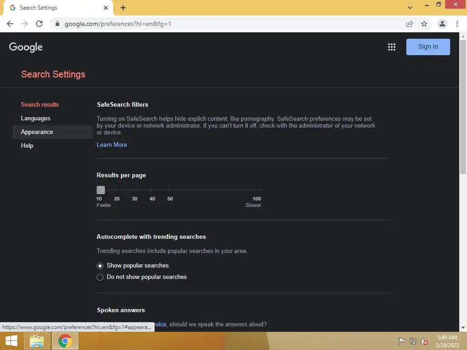Click the SafeSearch filters heading
The width and height of the screenshot is (467, 350).
pyautogui.click(x=122, y=104)
